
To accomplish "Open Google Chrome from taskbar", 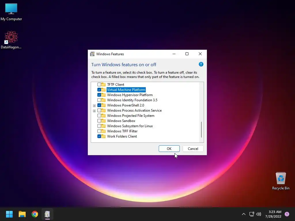I will (35, 214).
